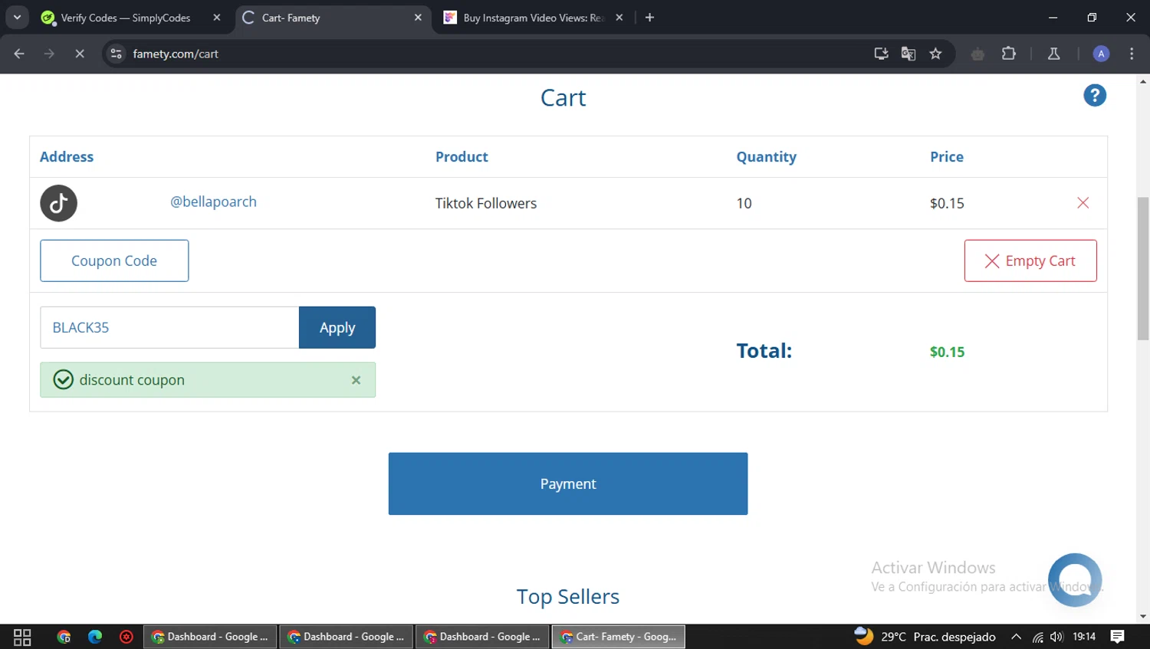Click the green total amount $0.15
The height and width of the screenshot is (649, 1150).
(947, 352)
